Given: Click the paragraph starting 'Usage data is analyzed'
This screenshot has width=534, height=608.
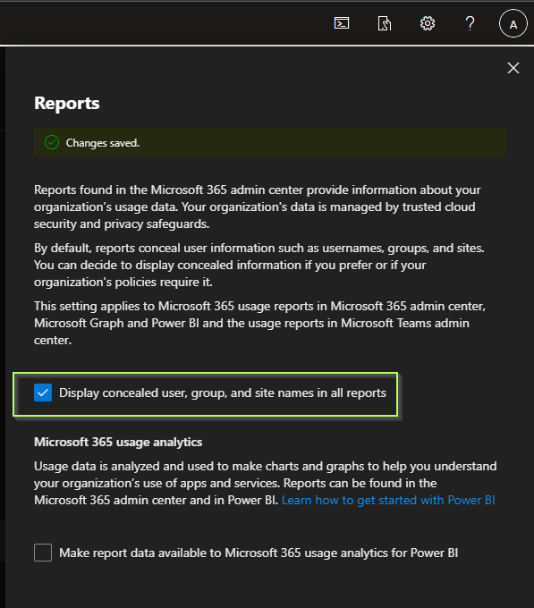Looking at the screenshot, I should tap(266, 483).
